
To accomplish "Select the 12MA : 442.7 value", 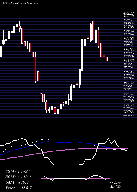I will coord(18,171).
